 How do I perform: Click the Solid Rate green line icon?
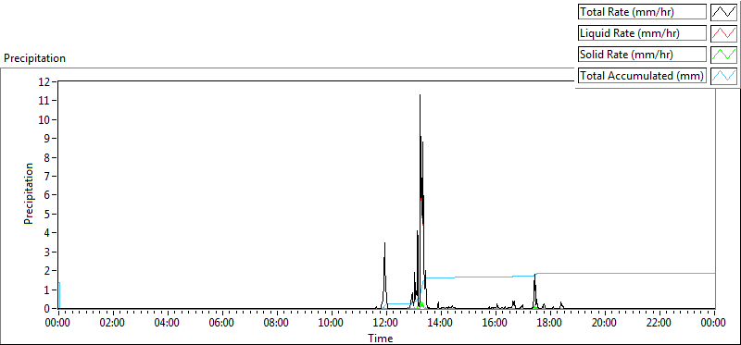[723, 55]
